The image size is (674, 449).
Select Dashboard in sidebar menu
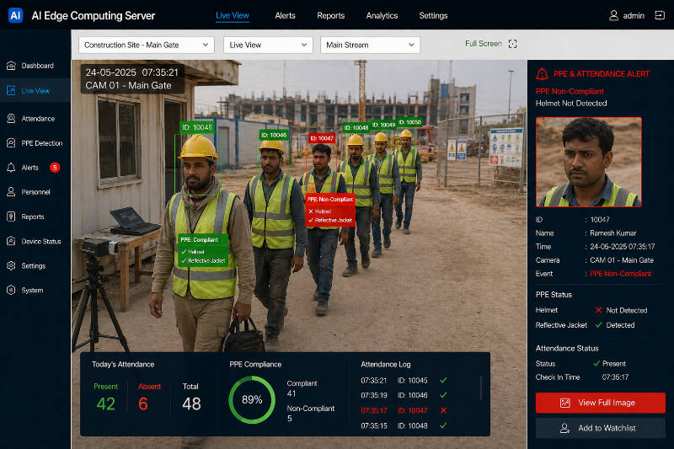point(35,66)
